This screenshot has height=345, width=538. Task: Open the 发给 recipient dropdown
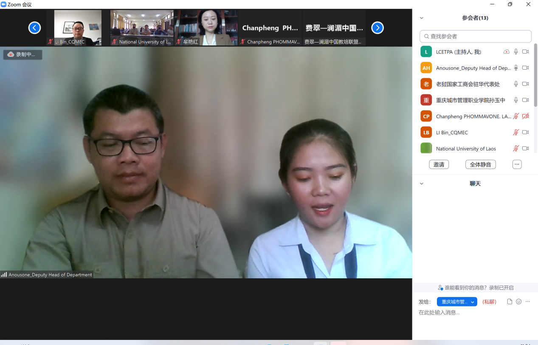457,302
